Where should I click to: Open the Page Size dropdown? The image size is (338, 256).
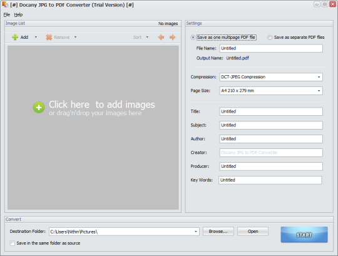pyautogui.click(x=319, y=91)
